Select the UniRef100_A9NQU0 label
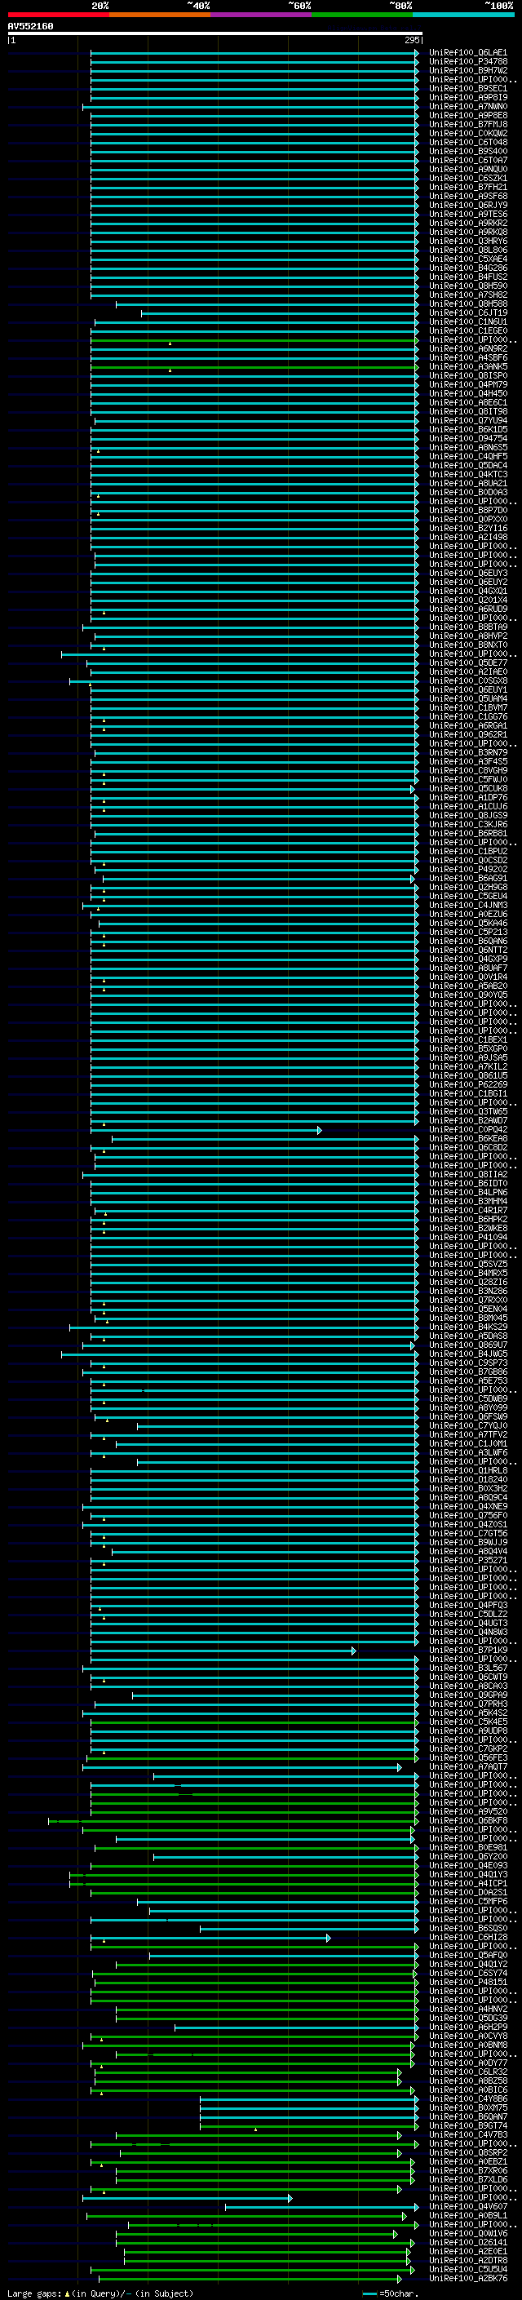This screenshot has width=522, height=2300. pyautogui.click(x=467, y=170)
